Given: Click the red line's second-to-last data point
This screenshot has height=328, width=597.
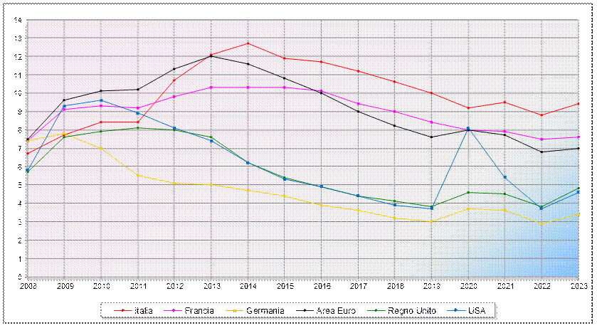Looking at the screenshot, I should (x=541, y=115).
